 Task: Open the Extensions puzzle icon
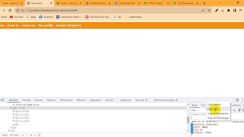229,10
